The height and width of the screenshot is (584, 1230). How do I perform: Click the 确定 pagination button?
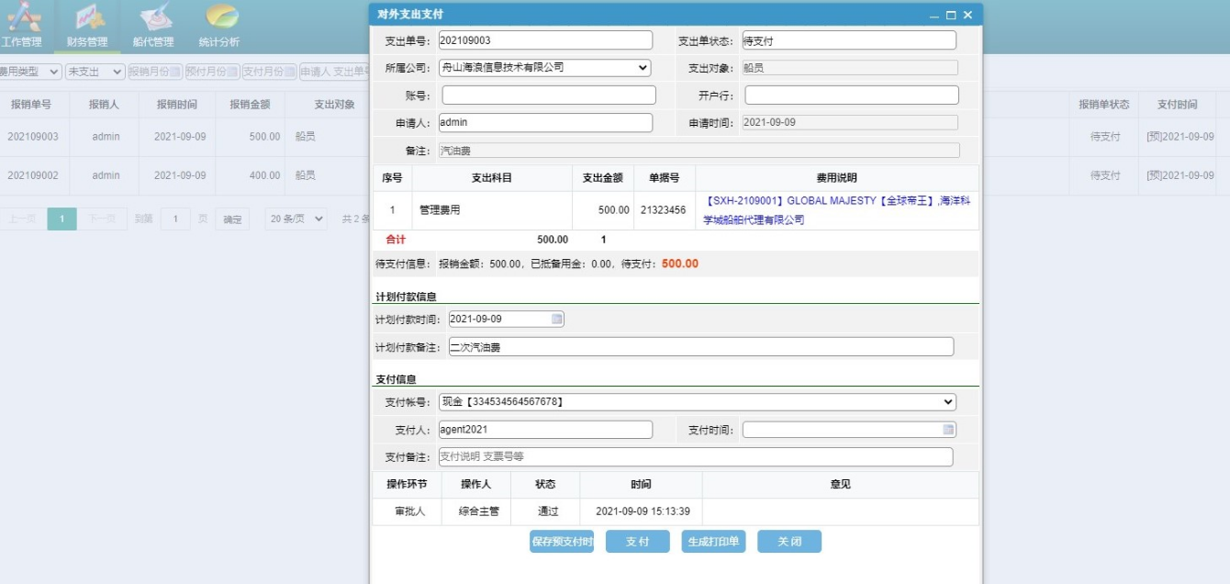232,219
